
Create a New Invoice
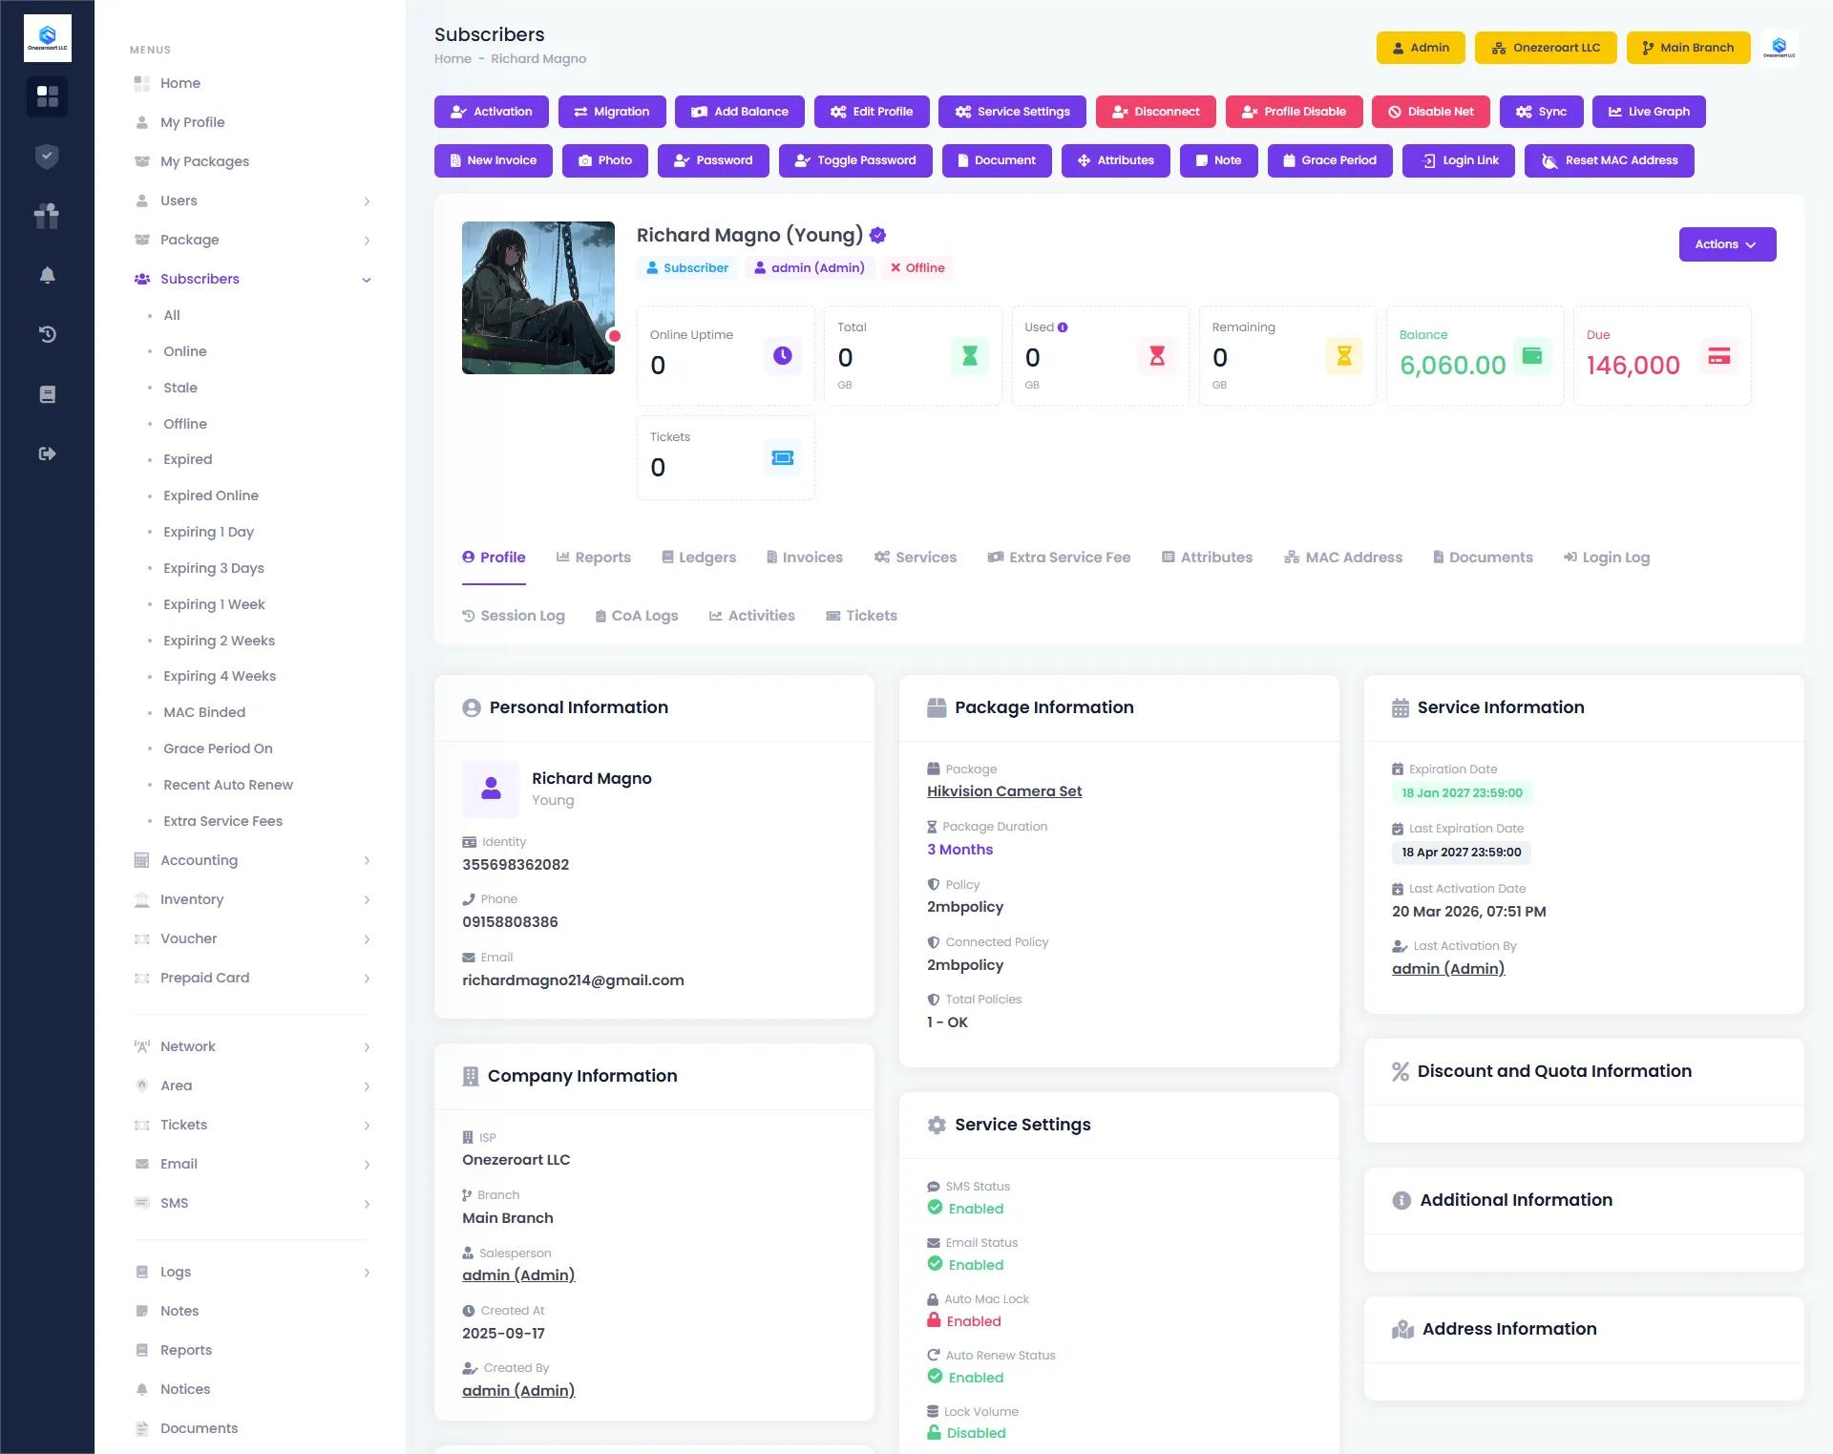tap(494, 159)
